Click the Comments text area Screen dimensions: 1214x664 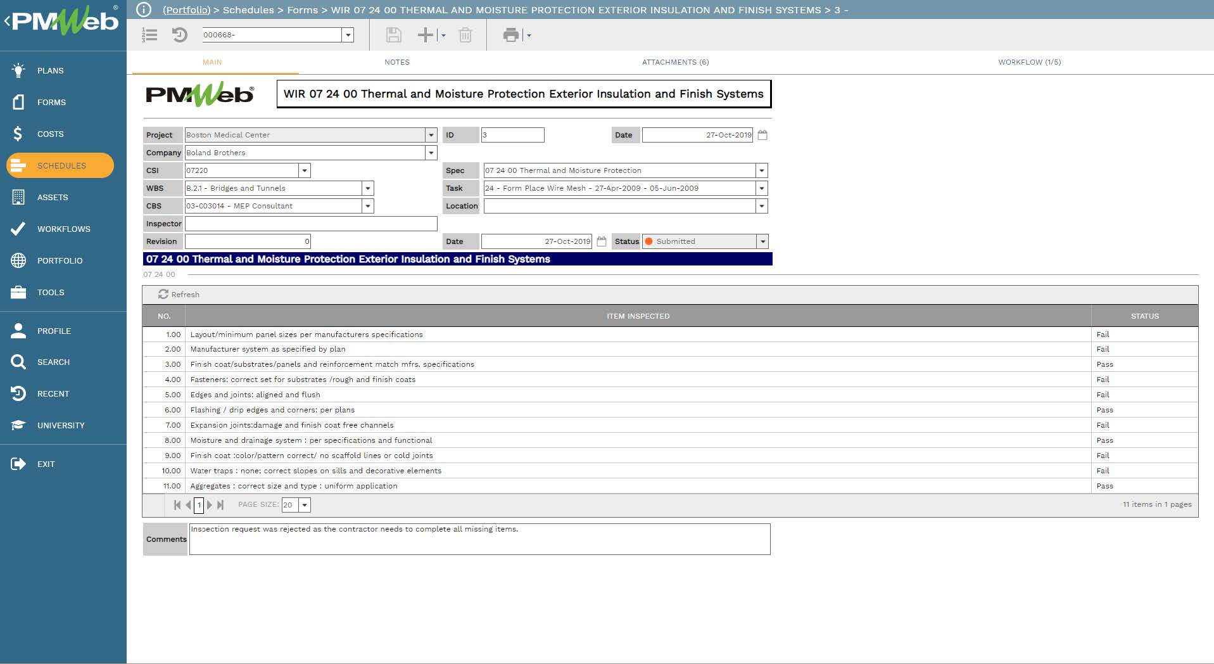tap(479, 539)
